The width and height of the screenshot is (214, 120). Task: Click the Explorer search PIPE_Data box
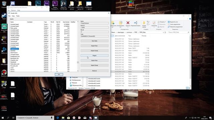(x=179, y=32)
